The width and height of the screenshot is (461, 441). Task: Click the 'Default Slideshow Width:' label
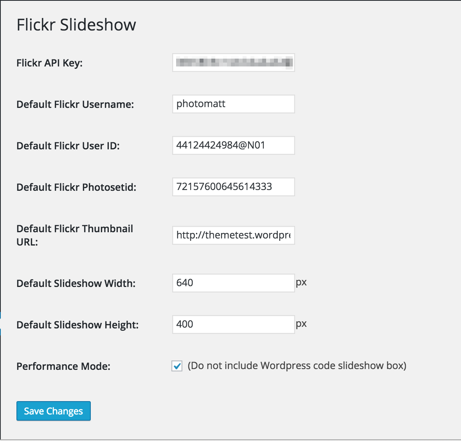pos(76,284)
